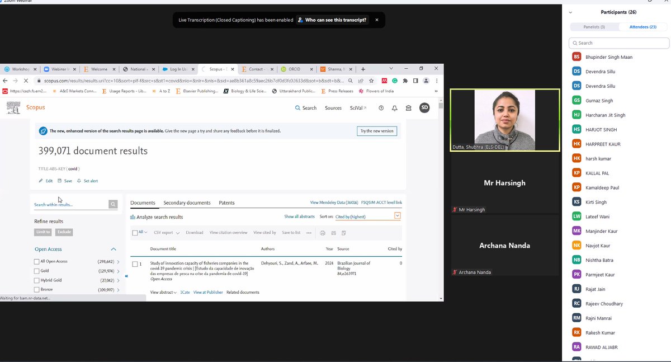671x362 pixels.
Task: Click the Dutta, Shubhra video thumbnail
Action: (x=505, y=120)
